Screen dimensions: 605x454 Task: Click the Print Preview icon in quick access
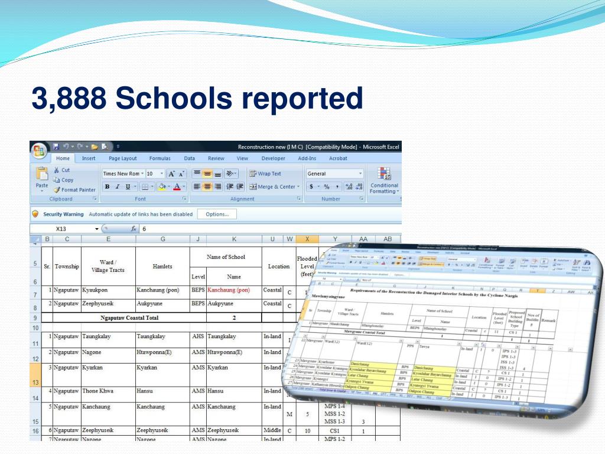pyautogui.click(x=105, y=147)
